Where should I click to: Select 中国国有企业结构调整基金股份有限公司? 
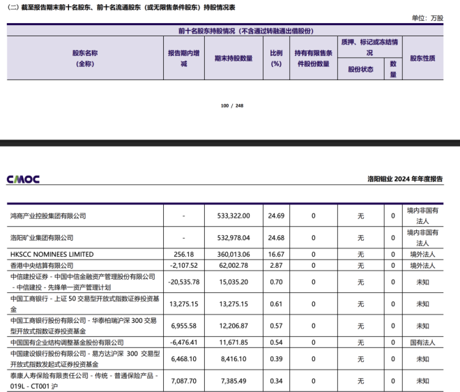pos(67,342)
